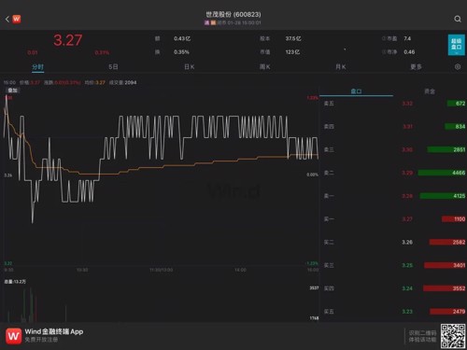Toggle the 叠加 overlay button on chart

(x=13, y=91)
